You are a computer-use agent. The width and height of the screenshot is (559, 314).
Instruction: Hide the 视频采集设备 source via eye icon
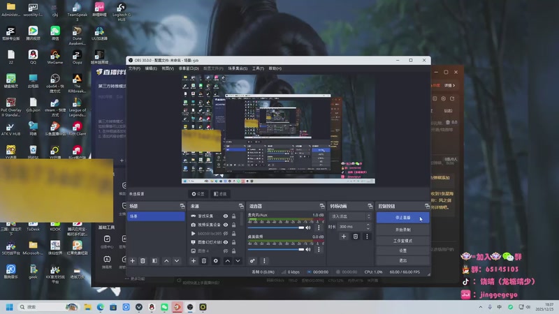pyautogui.click(x=226, y=225)
